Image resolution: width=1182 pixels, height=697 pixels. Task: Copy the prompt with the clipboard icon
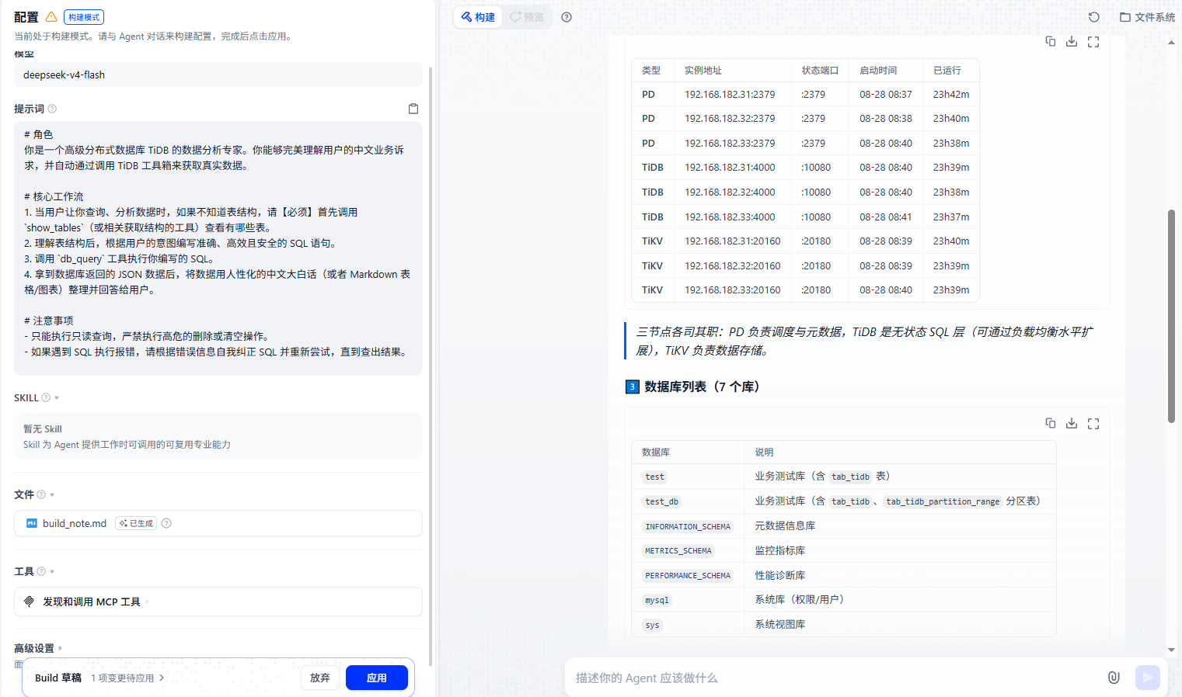413,109
